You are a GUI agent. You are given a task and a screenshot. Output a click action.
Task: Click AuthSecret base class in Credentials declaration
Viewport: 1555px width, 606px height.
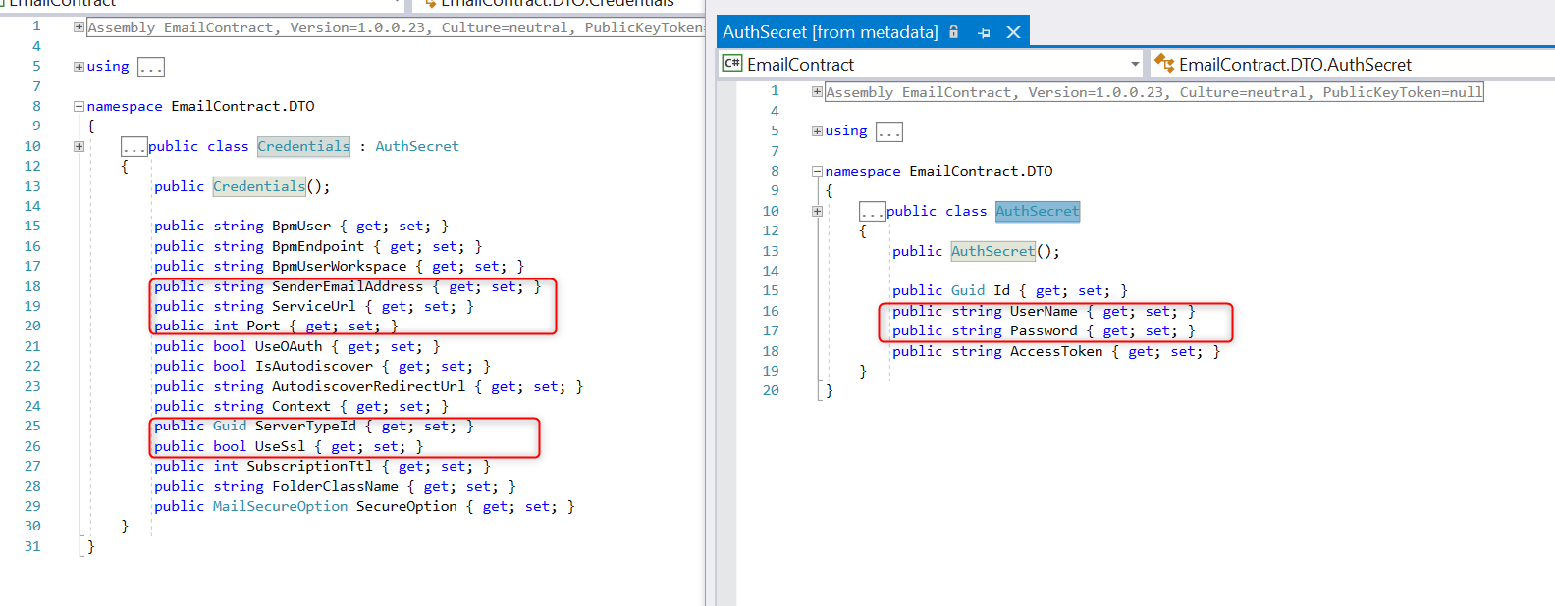tap(416, 146)
